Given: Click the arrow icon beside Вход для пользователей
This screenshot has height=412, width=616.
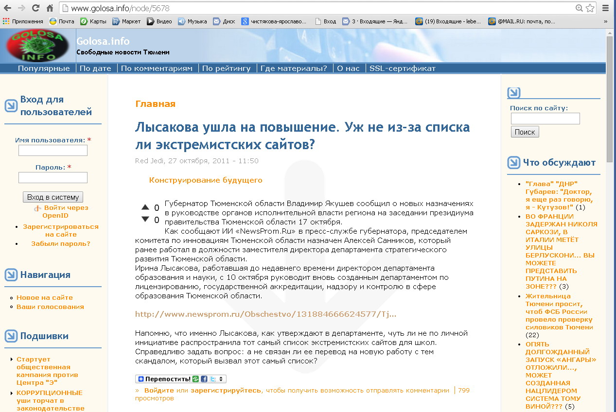Looking at the screenshot, I should click(11, 106).
